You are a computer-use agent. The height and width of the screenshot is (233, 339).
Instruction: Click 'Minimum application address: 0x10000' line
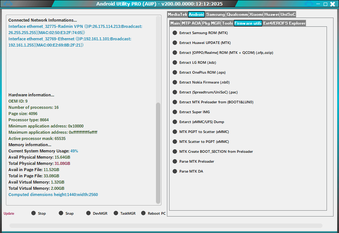(46, 126)
